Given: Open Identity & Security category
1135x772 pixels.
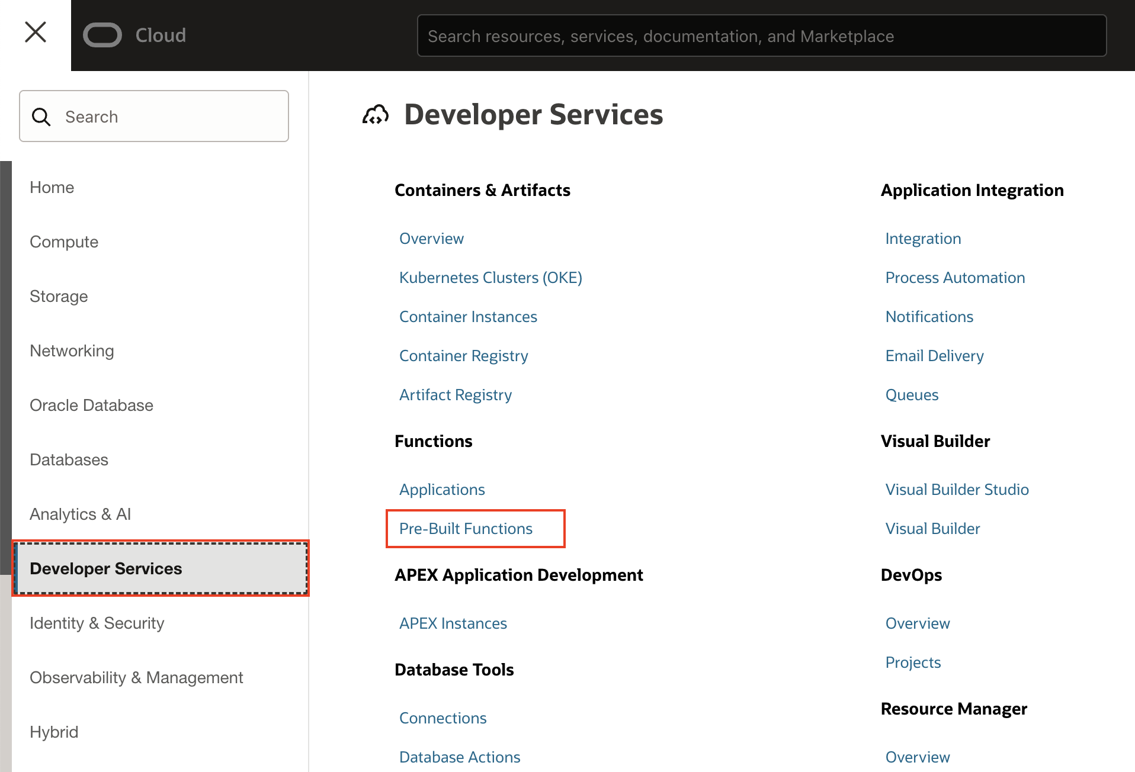Looking at the screenshot, I should [97, 623].
